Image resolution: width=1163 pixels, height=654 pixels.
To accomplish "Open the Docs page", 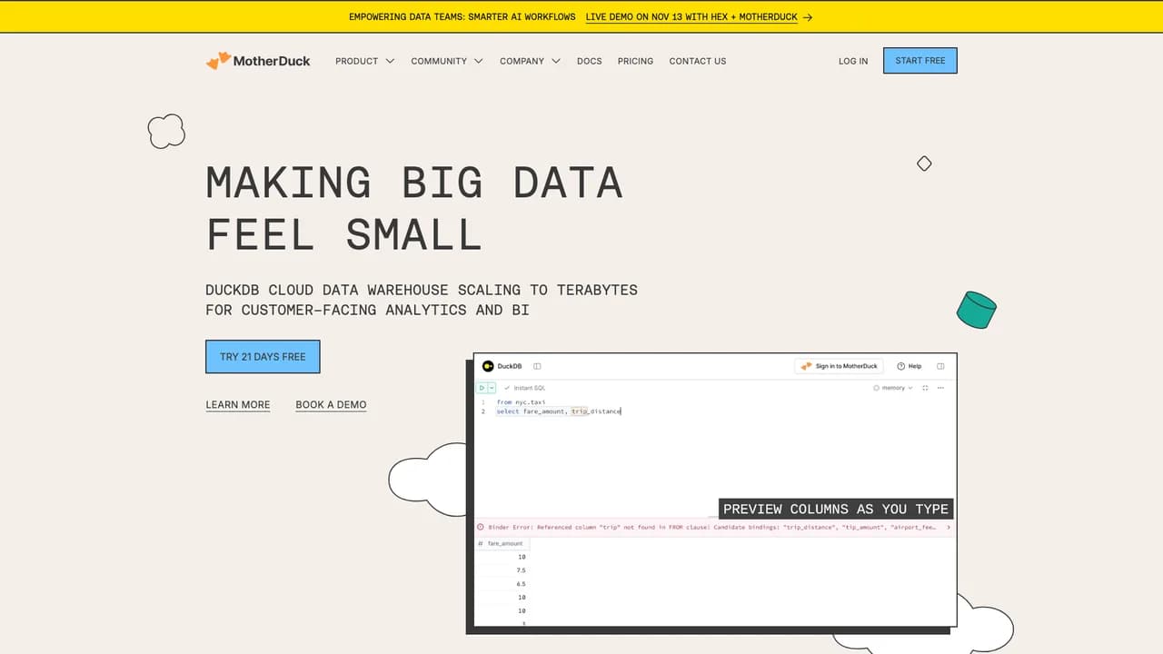I will [590, 61].
